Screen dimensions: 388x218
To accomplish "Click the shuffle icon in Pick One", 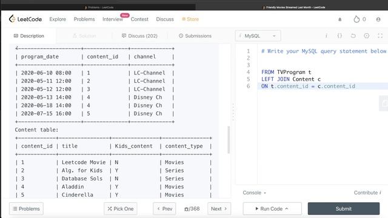I will click(x=110, y=209).
